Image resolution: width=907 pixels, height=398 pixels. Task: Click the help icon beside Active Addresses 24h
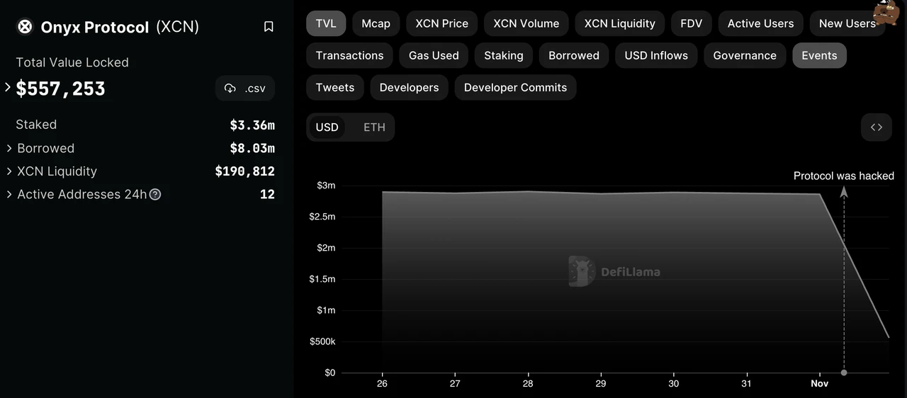155,194
